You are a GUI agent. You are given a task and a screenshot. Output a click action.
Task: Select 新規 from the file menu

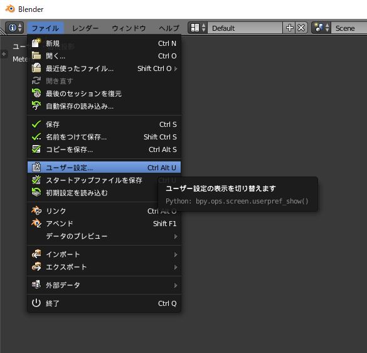[104, 43]
